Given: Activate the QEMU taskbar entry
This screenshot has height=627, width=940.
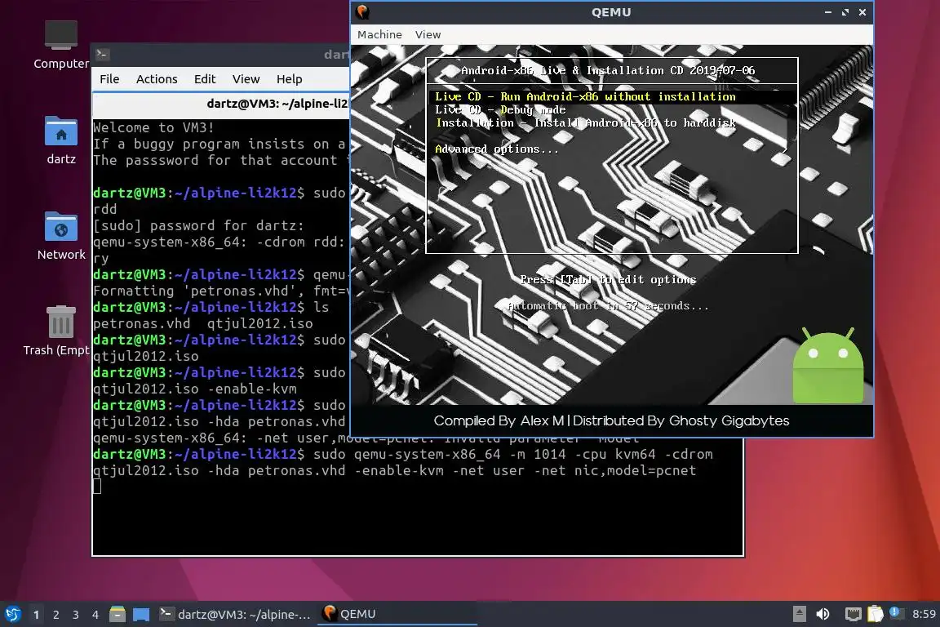Looking at the screenshot, I should tap(397, 614).
